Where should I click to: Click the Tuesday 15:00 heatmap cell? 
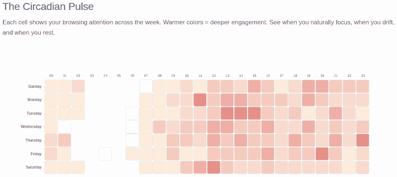click(254, 113)
